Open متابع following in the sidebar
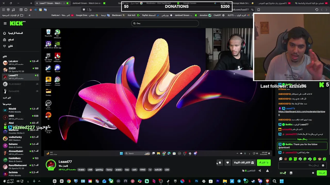The height and width of the screenshot is (185, 330). (8, 46)
